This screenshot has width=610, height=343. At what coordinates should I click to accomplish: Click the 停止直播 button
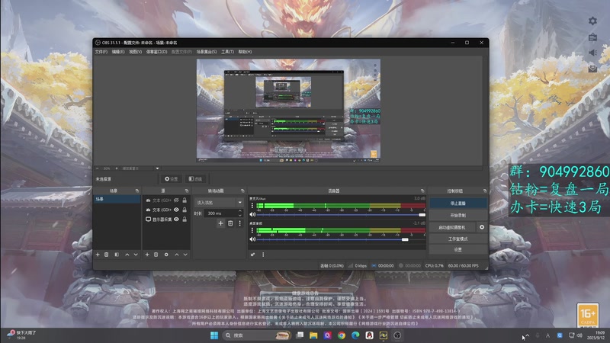click(x=458, y=204)
